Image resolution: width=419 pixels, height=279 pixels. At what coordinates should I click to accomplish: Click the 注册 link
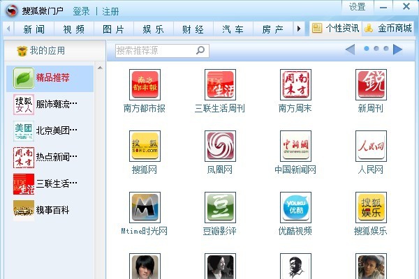[x=110, y=11]
